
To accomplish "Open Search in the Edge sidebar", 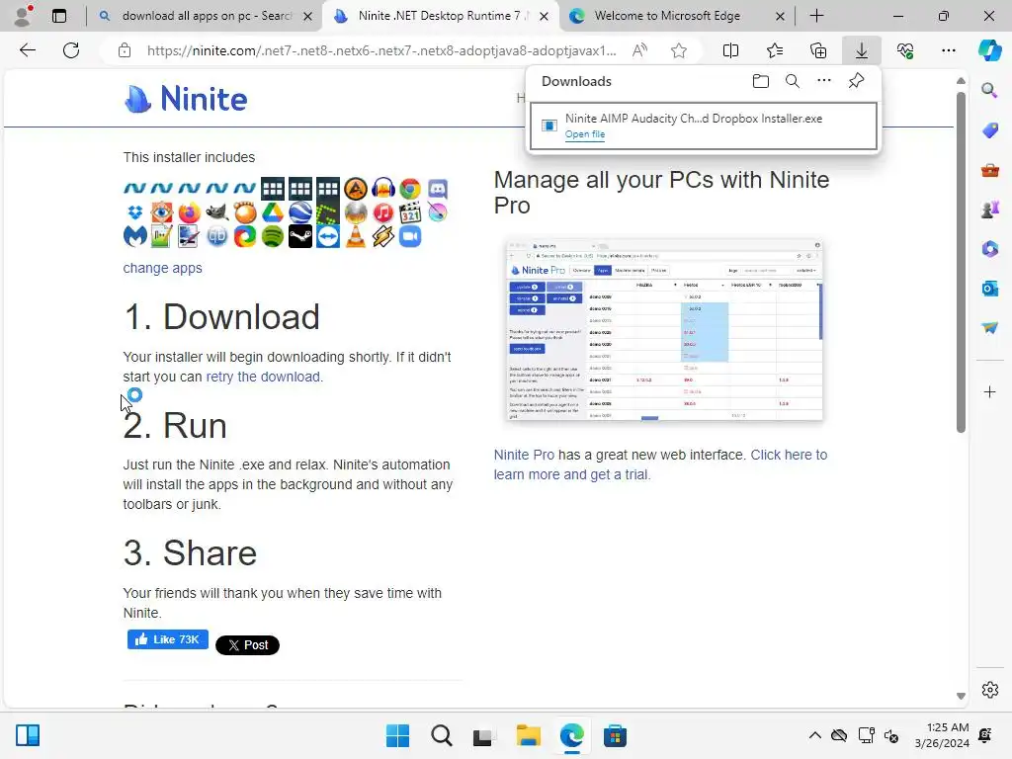I will [x=989, y=90].
